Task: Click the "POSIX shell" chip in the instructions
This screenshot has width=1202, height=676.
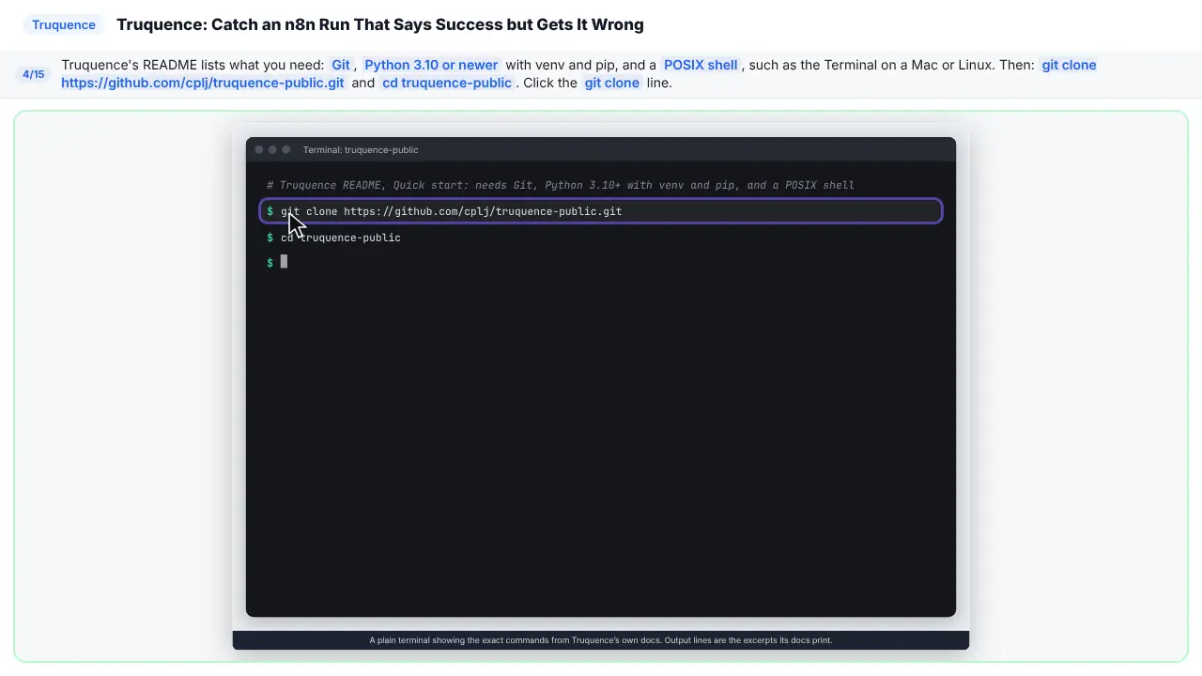Action: click(701, 65)
